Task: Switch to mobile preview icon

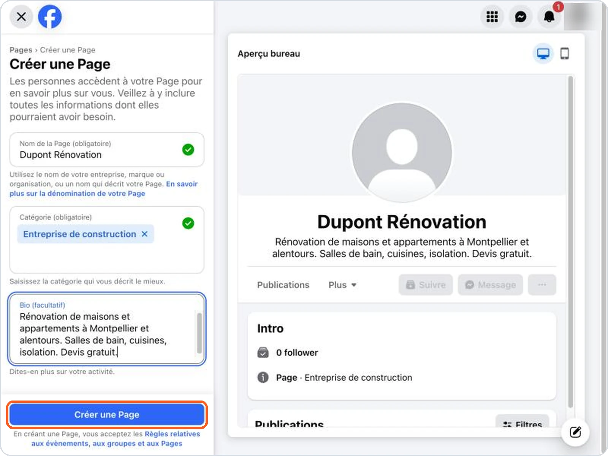Action: (565, 54)
